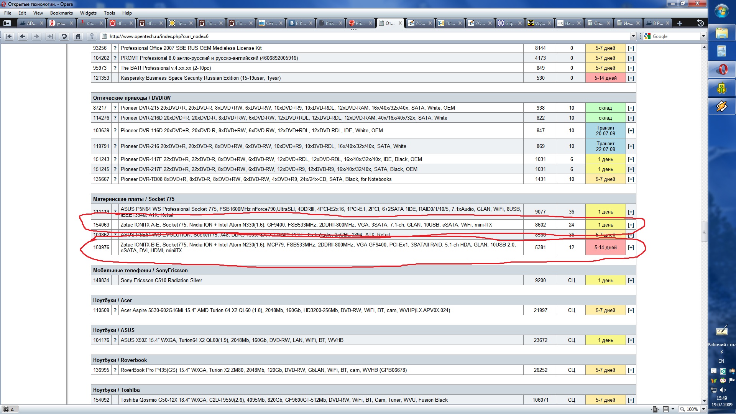Open Windows Explorer from the taskbar
This screenshot has width=736, height=414.
click(x=722, y=33)
